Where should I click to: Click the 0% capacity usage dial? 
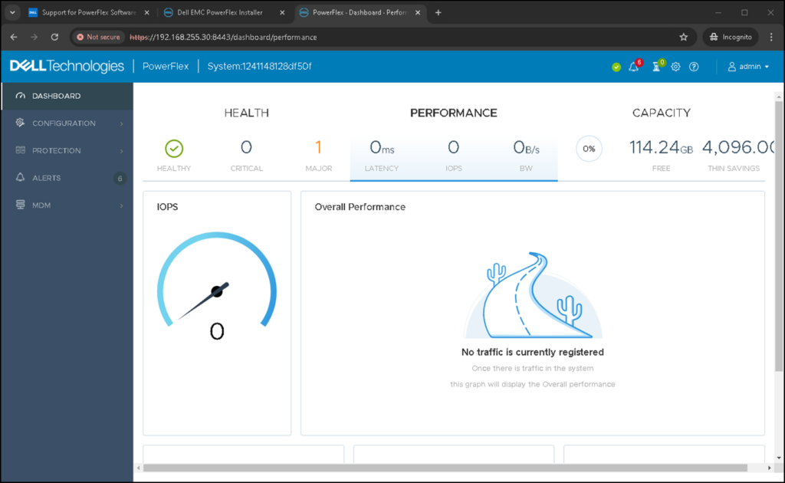click(x=588, y=149)
